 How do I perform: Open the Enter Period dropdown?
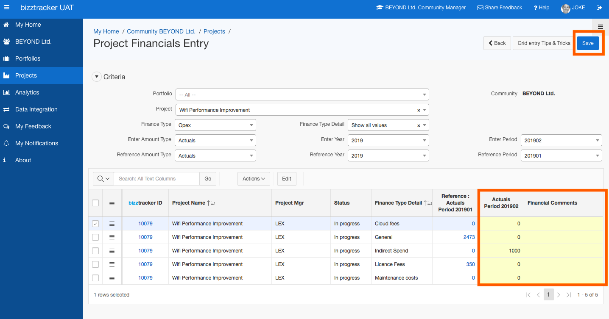point(562,140)
